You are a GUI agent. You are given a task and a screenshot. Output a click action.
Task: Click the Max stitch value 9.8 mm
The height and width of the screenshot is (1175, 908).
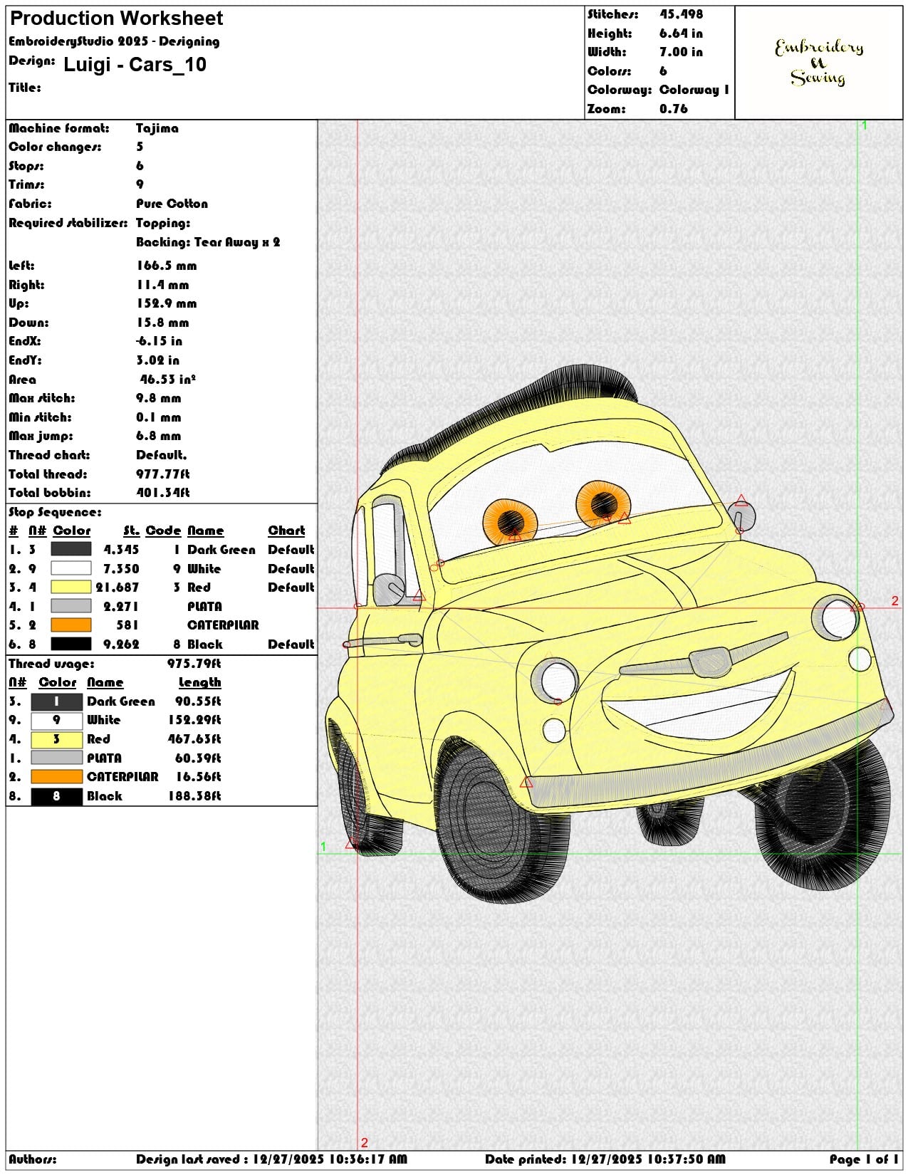click(159, 398)
